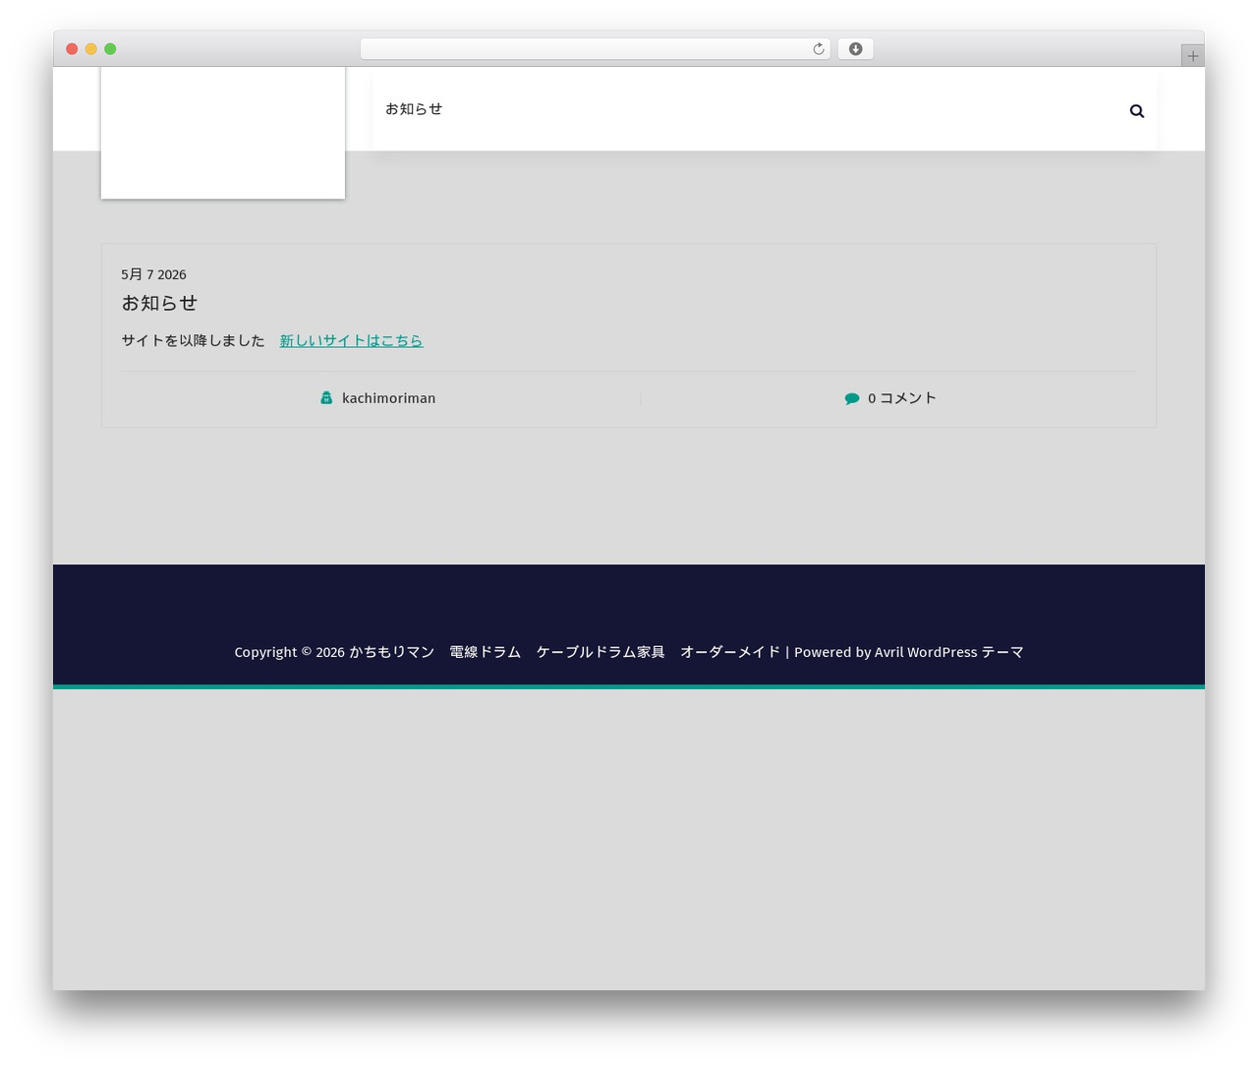This screenshot has width=1258, height=1066.
Task: Open the kachimoriman author link
Action: pyautogui.click(x=388, y=398)
